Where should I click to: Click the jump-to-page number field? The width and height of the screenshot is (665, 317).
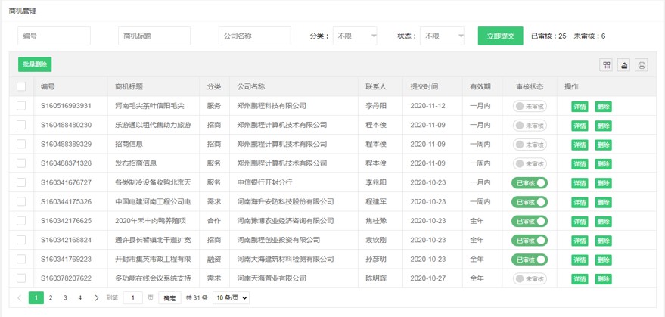click(132, 298)
